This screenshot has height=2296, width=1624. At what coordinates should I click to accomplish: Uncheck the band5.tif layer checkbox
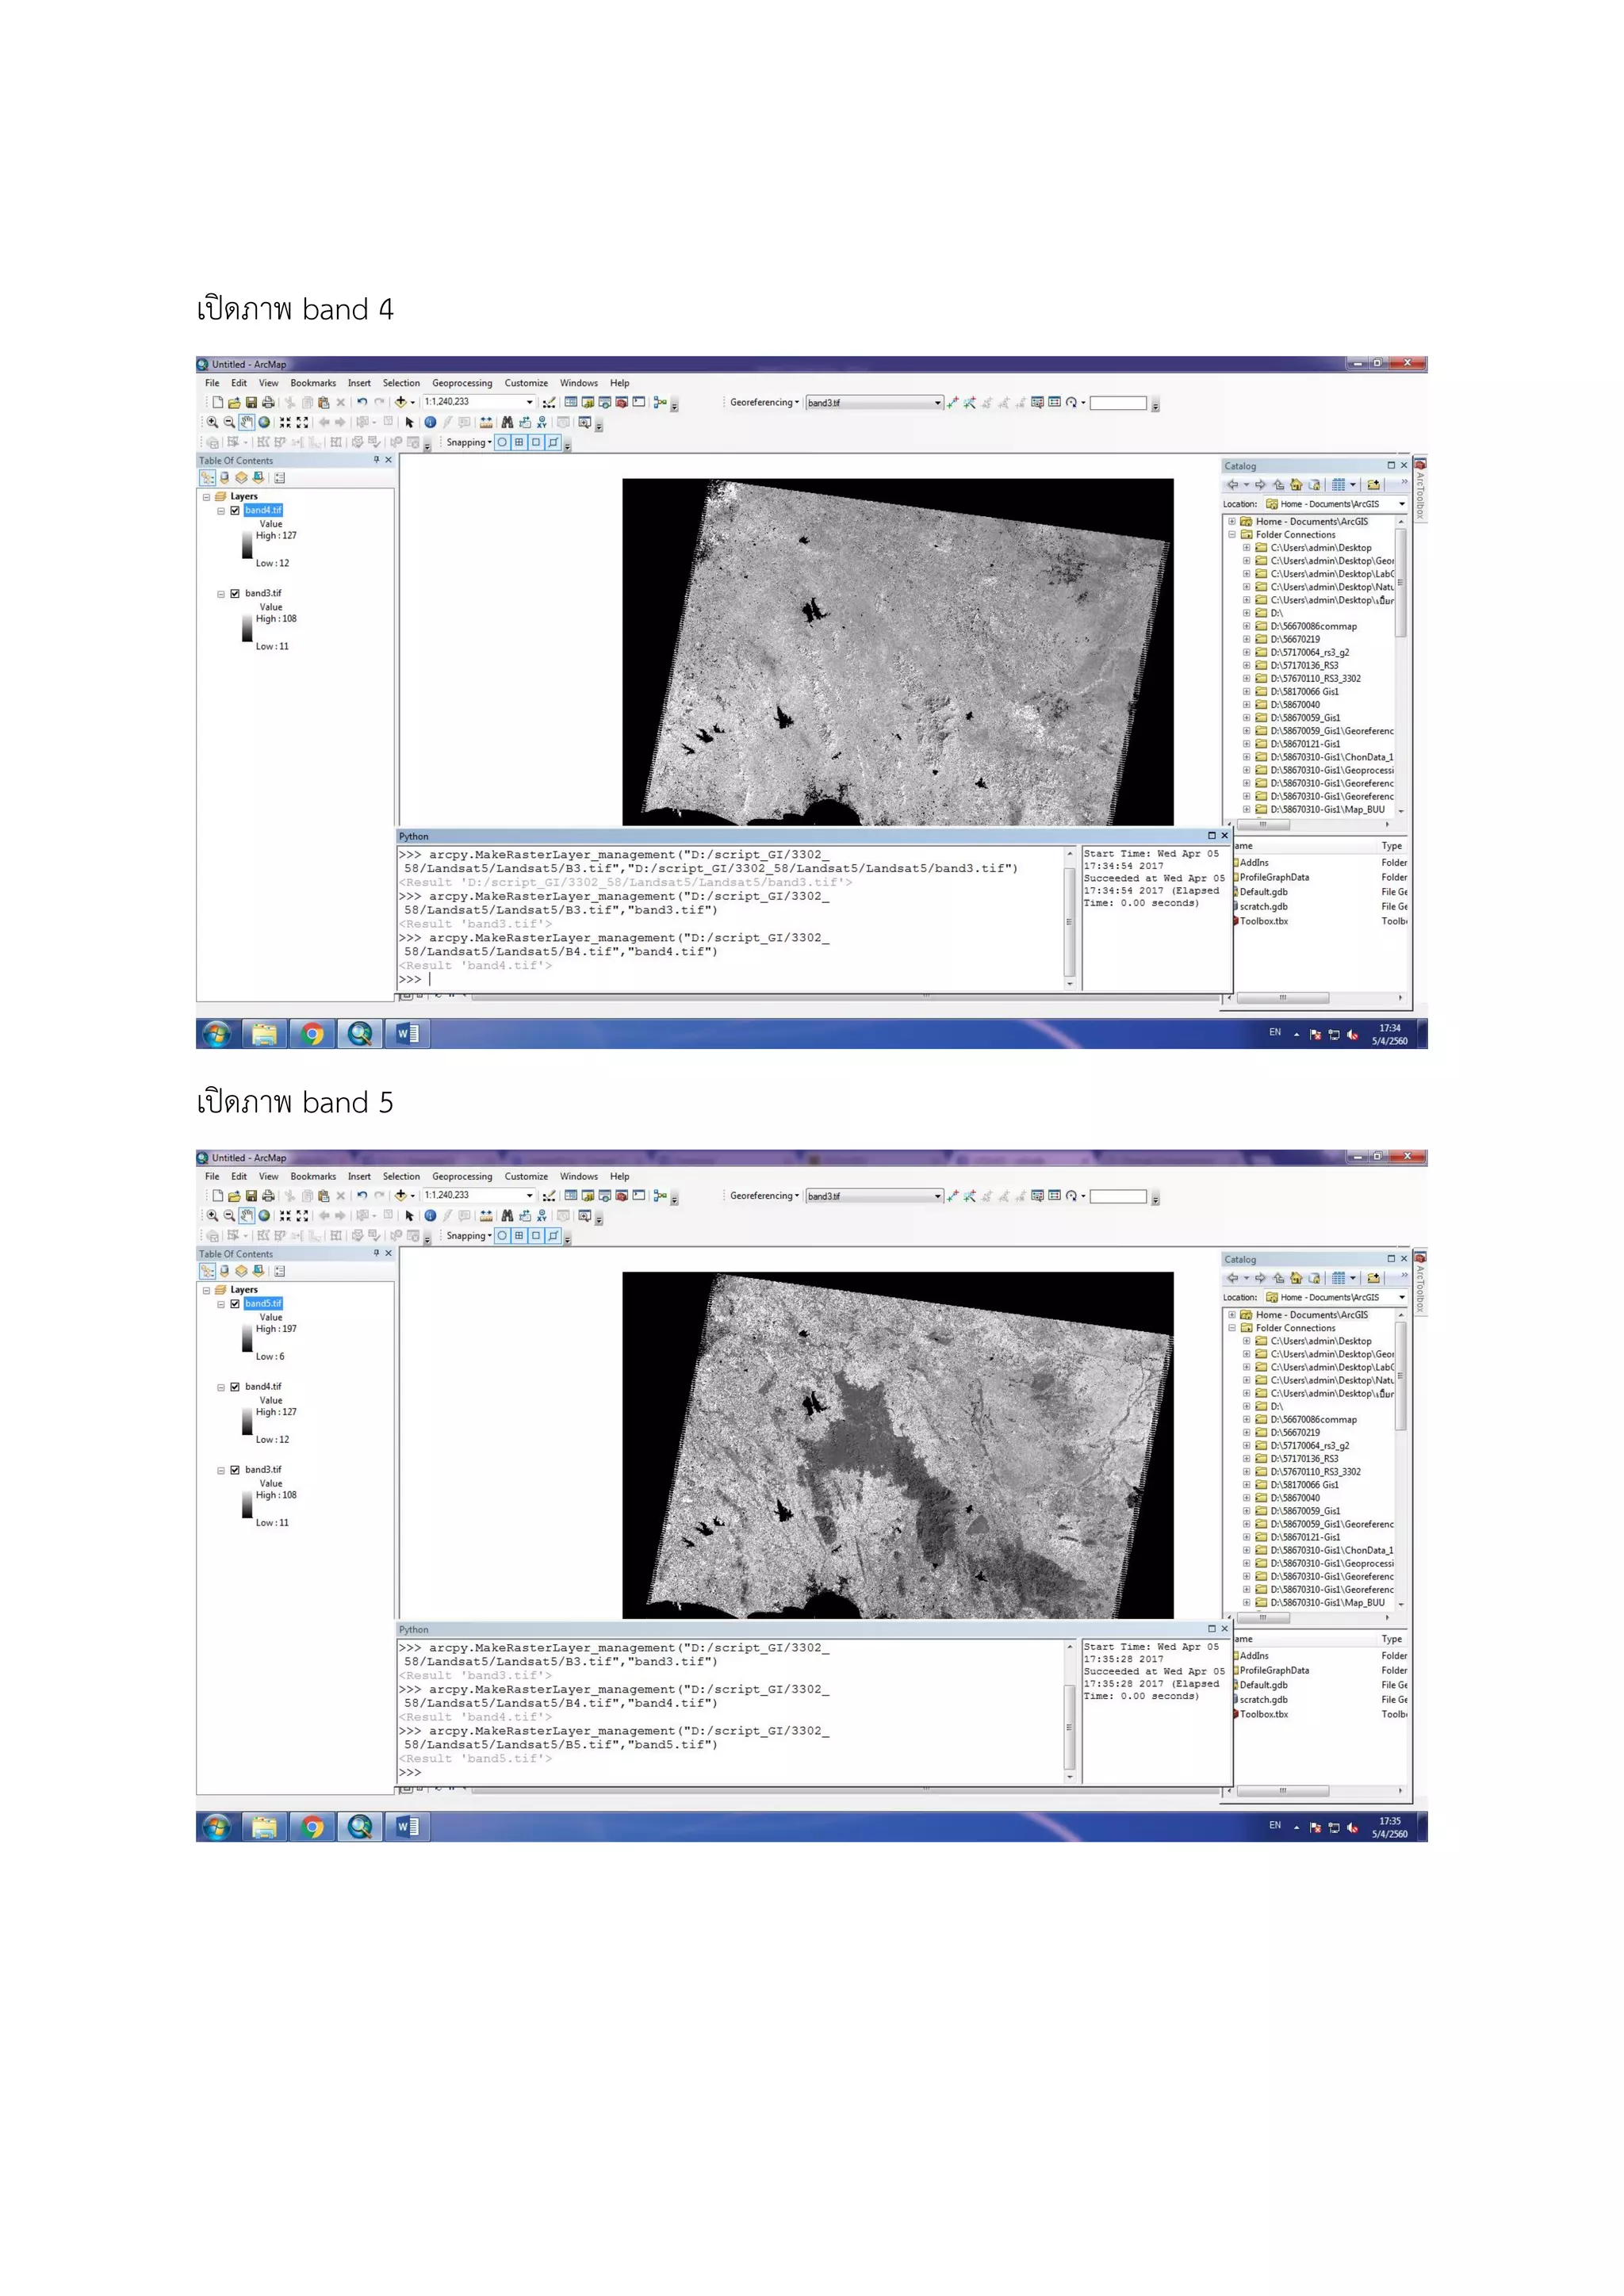235,1304
